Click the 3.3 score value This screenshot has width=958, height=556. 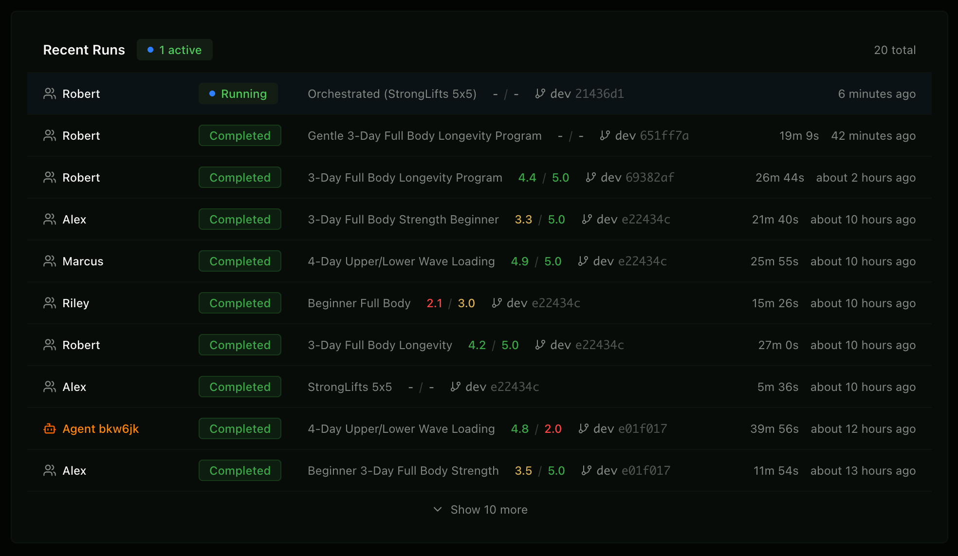point(523,219)
